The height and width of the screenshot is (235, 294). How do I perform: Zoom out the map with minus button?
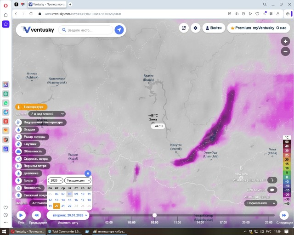[x=285, y=51]
